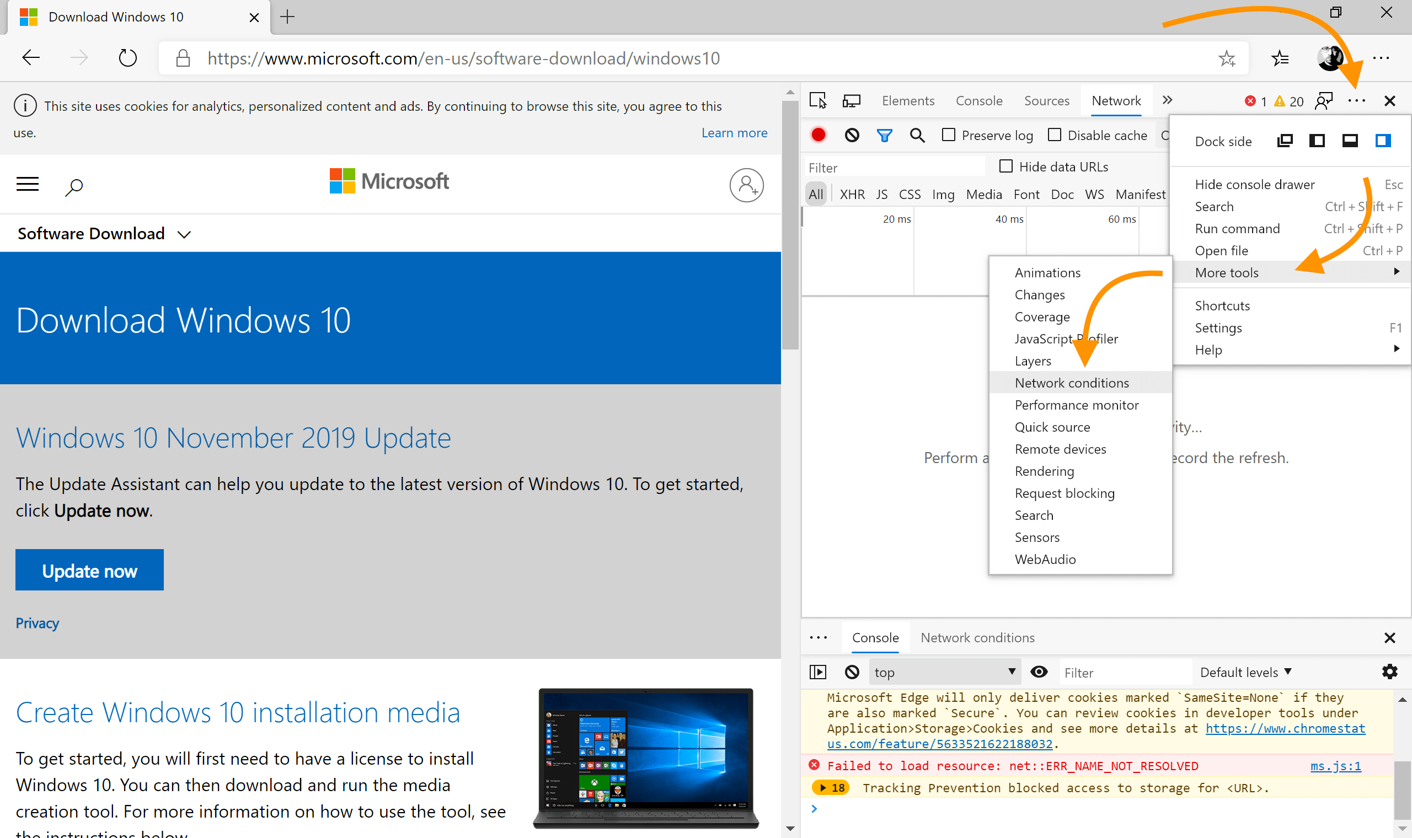Toggle device emulation icon
The image size is (1412, 838).
tap(851, 100)
